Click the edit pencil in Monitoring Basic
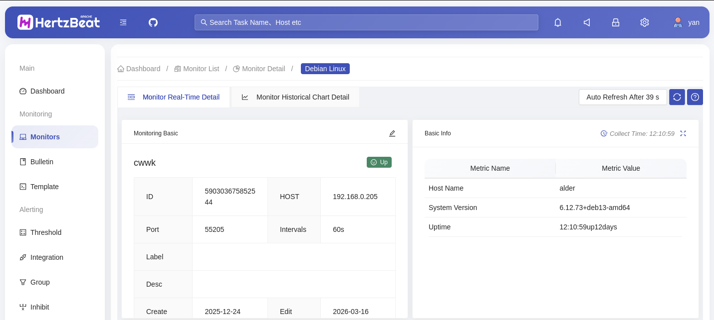The image size is (714, 320). [392, 133]
